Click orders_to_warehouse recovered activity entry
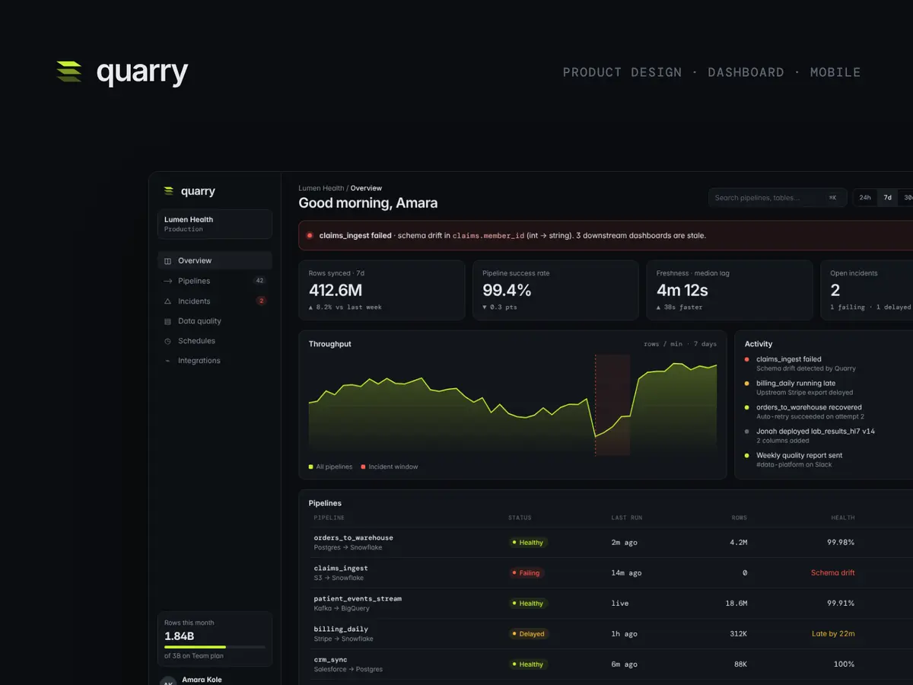This screenshot has height=685, width=913. [805, 412]
